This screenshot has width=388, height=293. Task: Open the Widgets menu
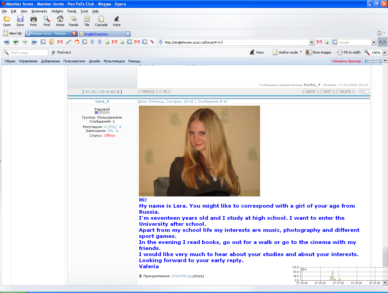click(x=57, y=11)
